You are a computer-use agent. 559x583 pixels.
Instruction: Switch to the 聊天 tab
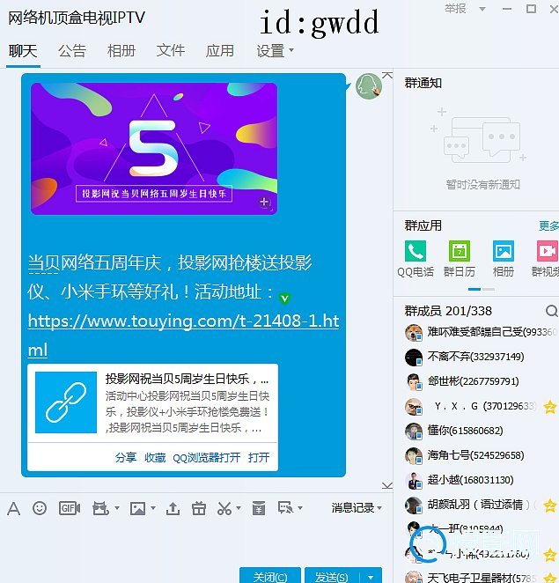pyautogui.click(x=23, y=51)
